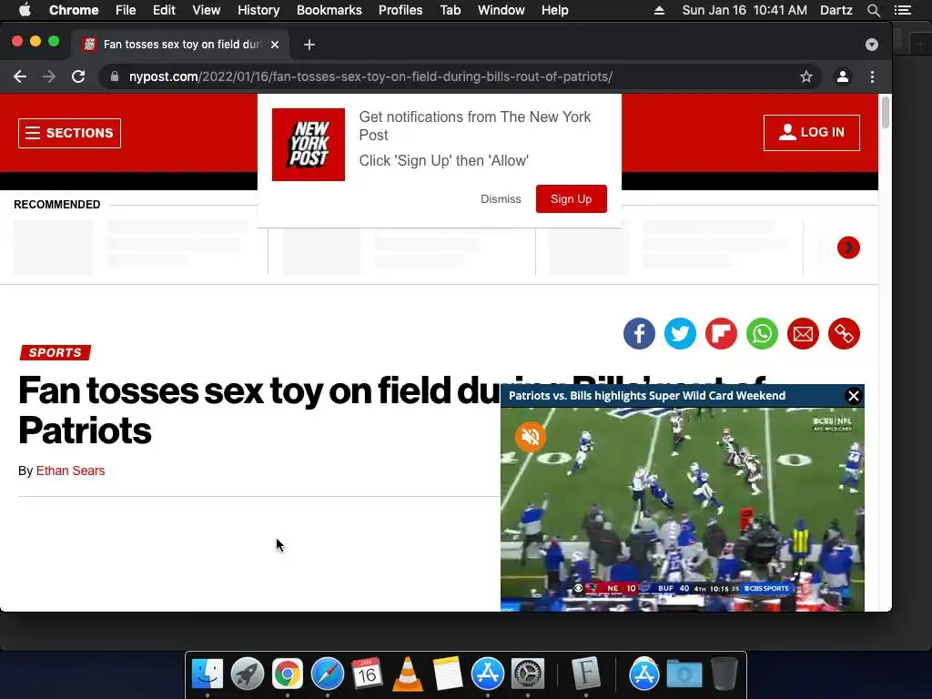Image resolution: width=932 pixels, height=699 pixels.
Task: Open the tab search dropdown
Action: tap(871, 45)
